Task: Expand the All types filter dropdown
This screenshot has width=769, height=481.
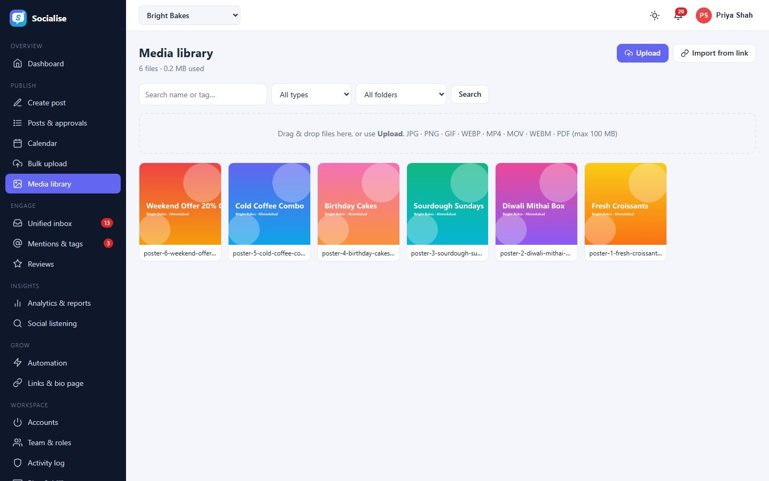Action: pyautogui.click(x=311, y=95)
